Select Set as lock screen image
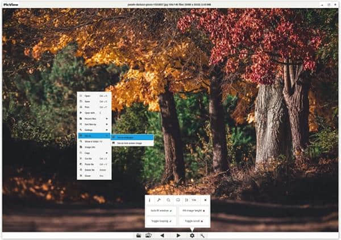This screenshot has width=341, height=240. tap(132, 143)
